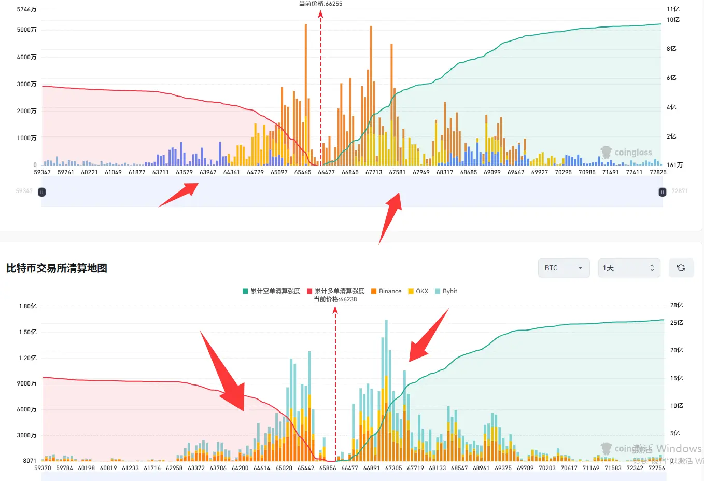This screenshot has width=704, height=481.
Task: Click the 当前价格:66255 label
Action: (321, 4)
